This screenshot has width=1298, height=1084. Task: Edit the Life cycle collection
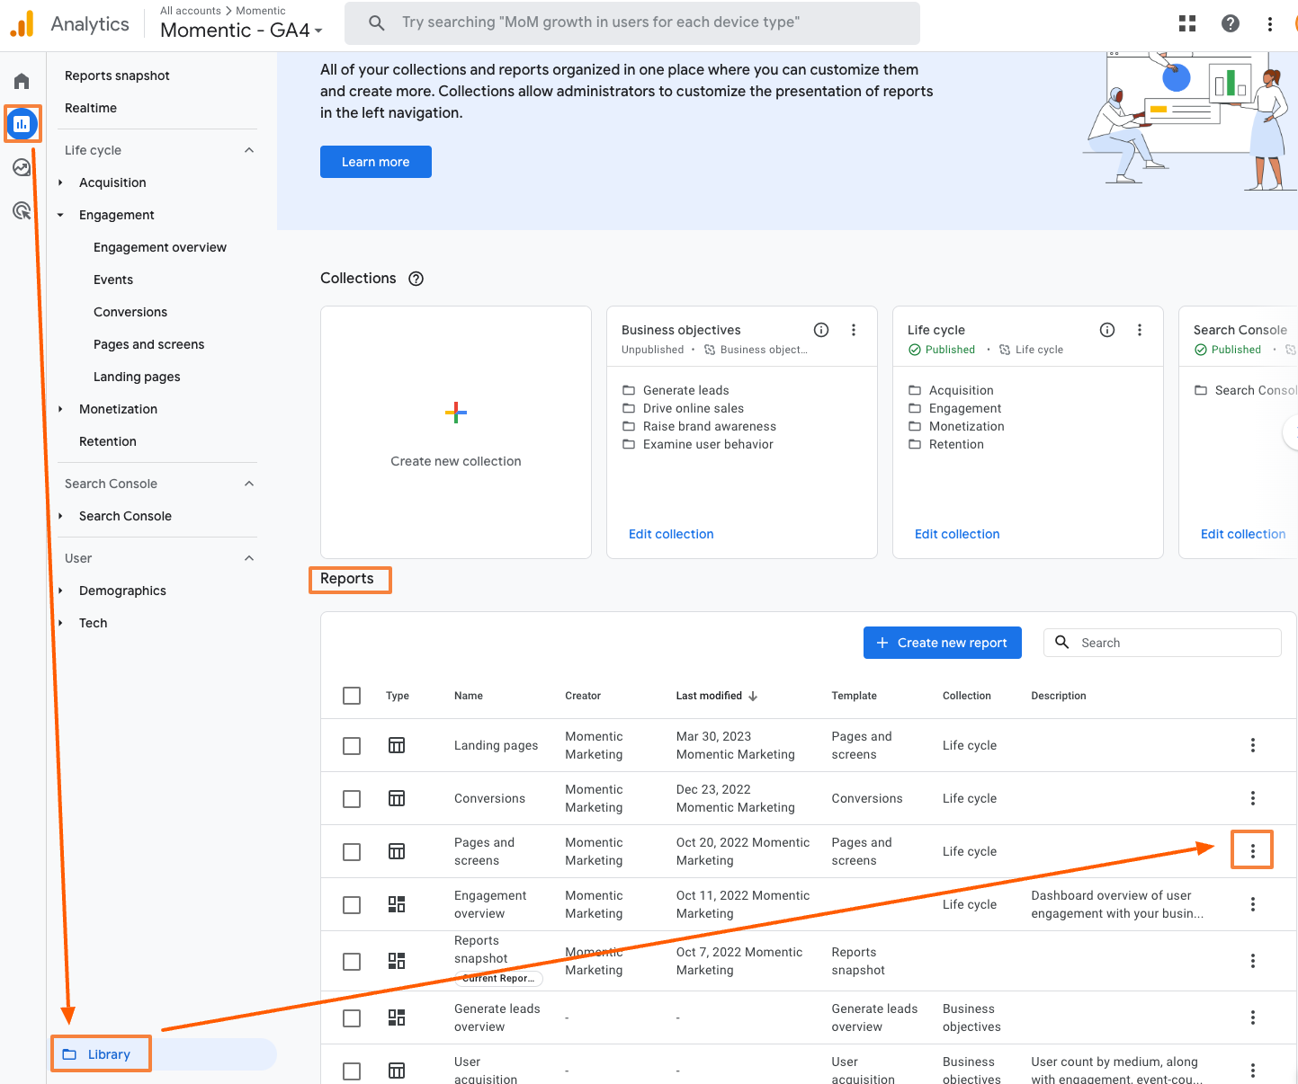957,534
